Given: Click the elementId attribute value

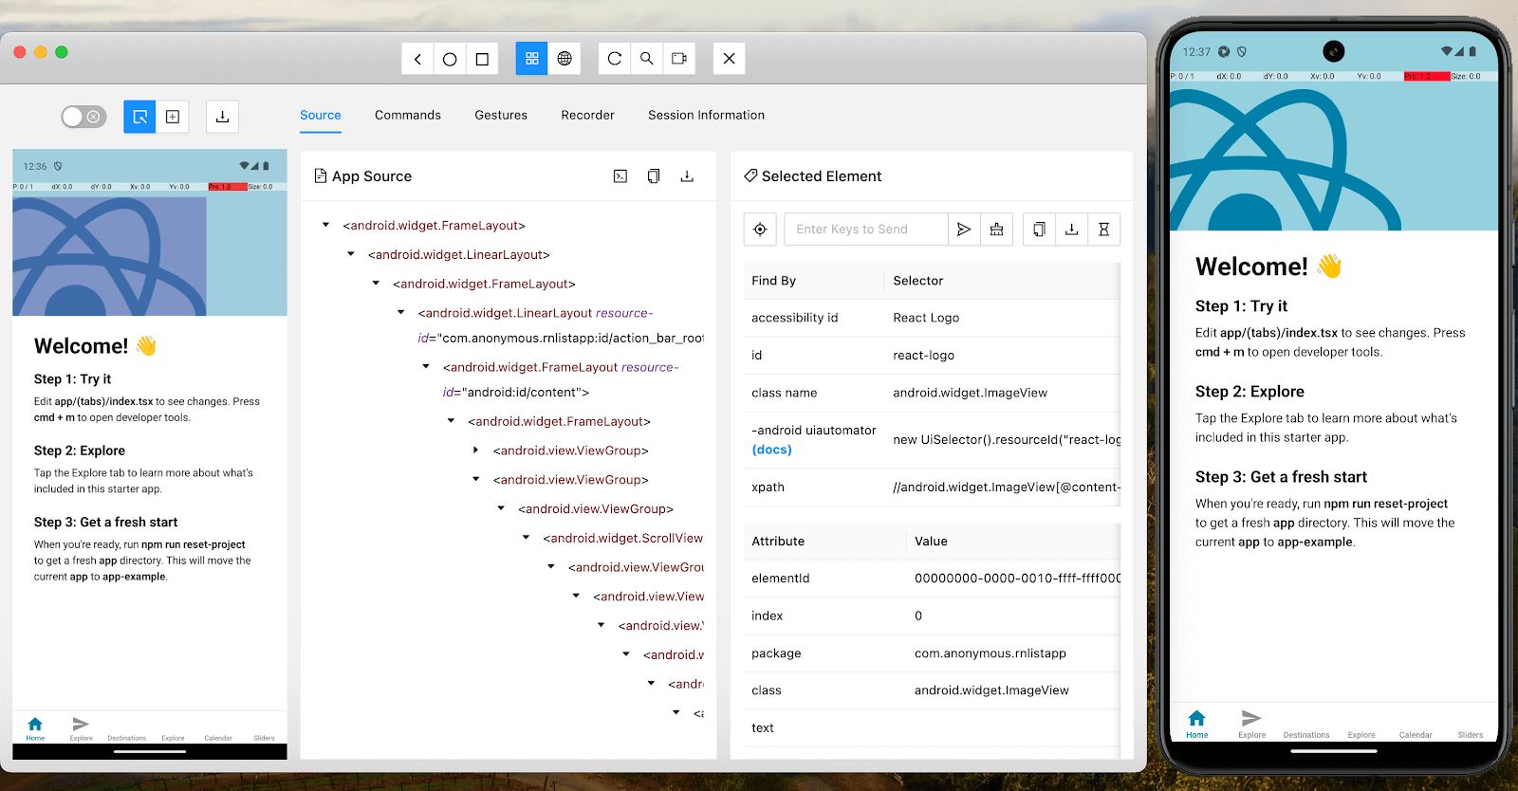Looking at the screenshot, I should click(x=1017, y=579).
